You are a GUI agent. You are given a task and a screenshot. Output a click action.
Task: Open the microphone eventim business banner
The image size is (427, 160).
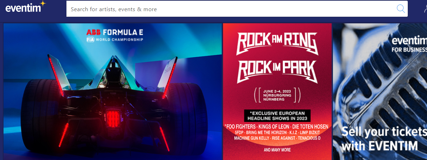(x=380, y=92)
